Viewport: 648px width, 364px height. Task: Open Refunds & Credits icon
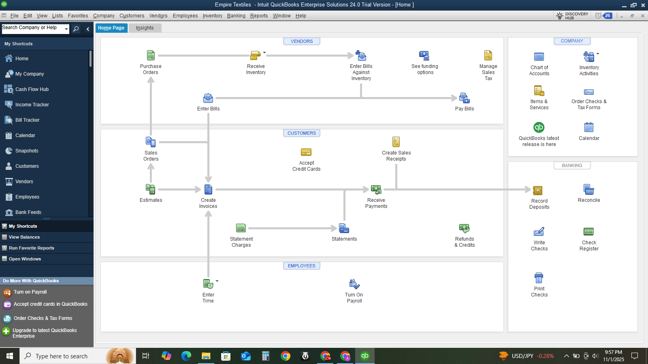[x=465, y=228]
